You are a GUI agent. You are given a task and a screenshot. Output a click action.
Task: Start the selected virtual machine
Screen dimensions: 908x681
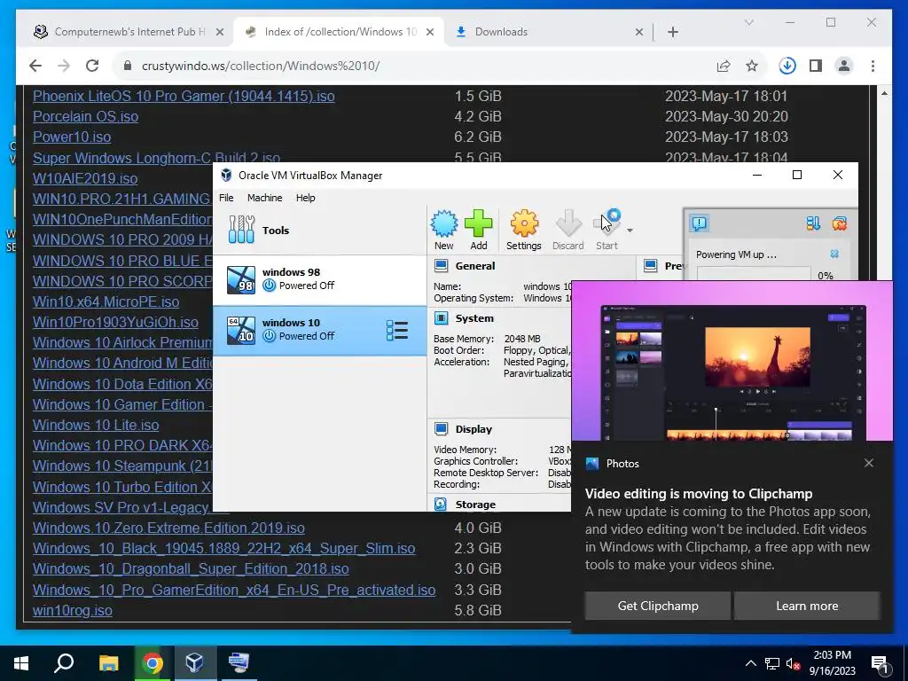(x=607, y=230)
